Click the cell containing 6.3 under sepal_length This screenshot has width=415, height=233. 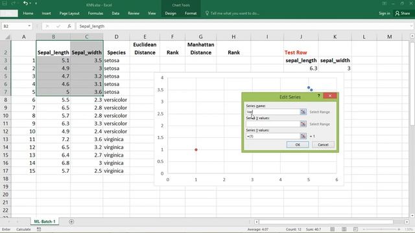tap(301, 69)
